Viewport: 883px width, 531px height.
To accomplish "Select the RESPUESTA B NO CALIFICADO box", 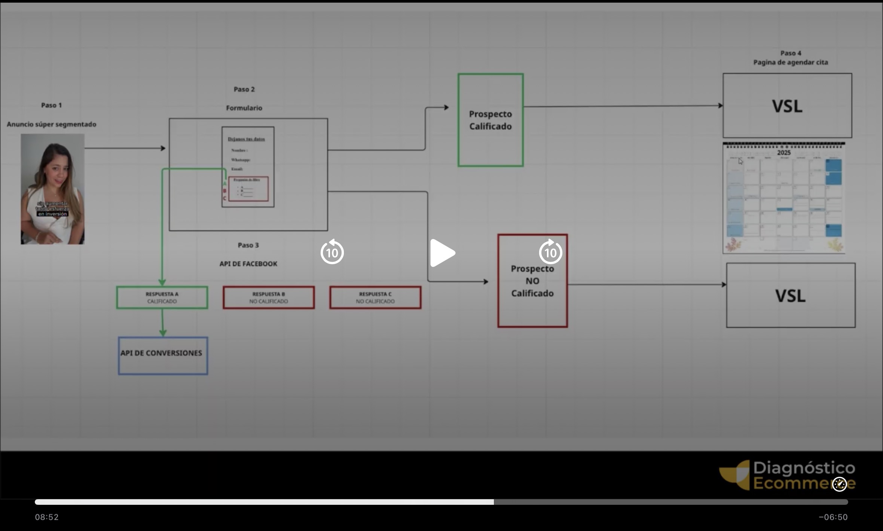I will pyautogui.click(x=269, y=297).
